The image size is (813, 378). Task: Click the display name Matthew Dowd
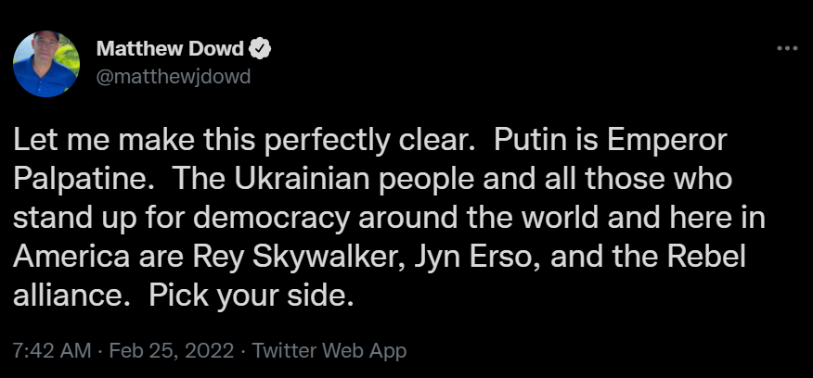click(x=175, y=50)
